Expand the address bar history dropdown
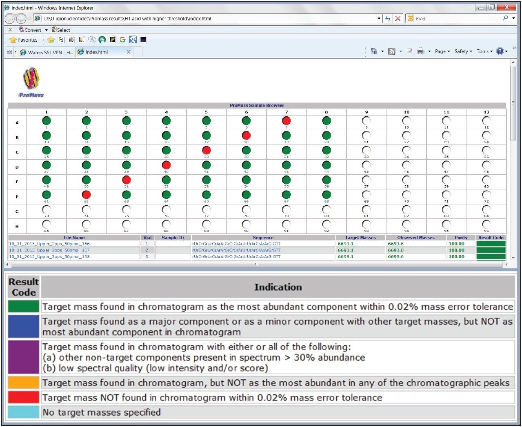The height and width of the screenshot is (427, 522). pos(379,18)
